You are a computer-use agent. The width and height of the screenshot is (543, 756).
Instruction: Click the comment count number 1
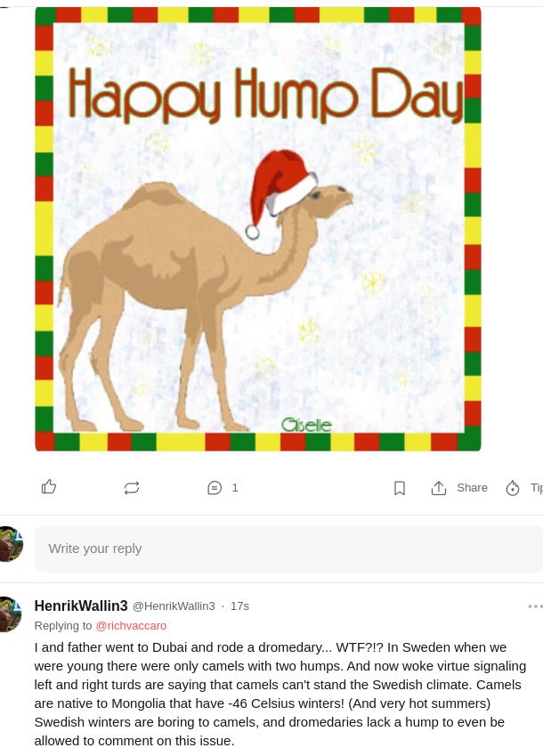click(x=235, y=488)
